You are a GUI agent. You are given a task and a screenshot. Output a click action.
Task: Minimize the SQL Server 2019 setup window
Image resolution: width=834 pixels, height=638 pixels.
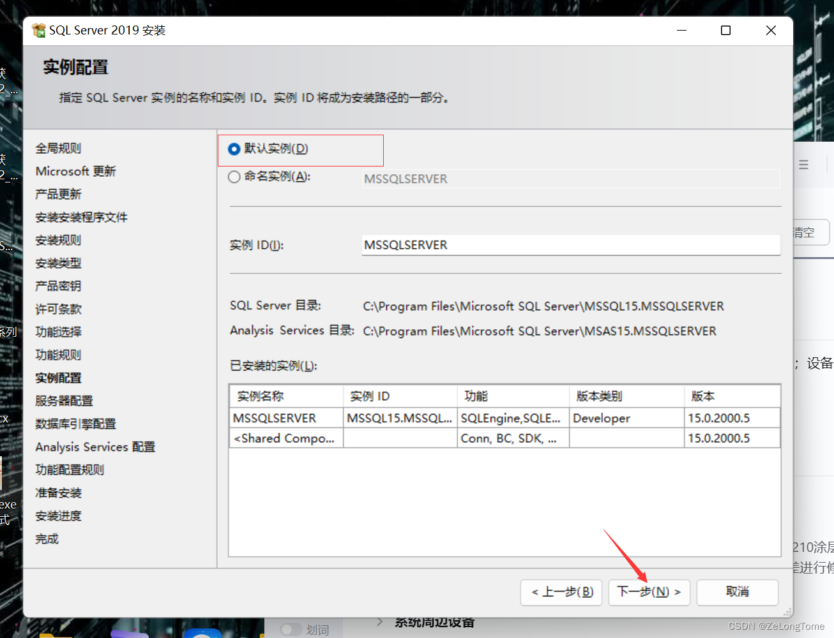(x=682, y=30)
